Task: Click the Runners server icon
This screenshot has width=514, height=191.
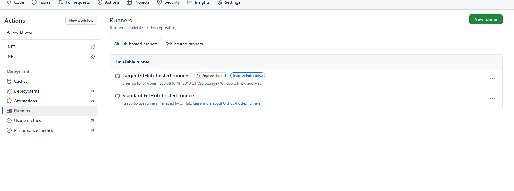Action: [x=9, y=111]
